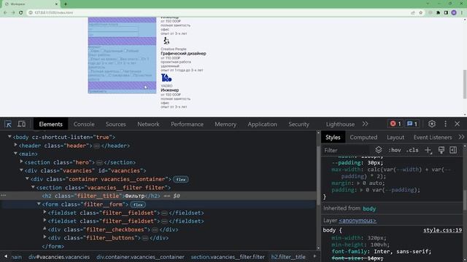This screenshot has width=467, height=262.
Task: Select the h2 filter__title element row
Action: [158, 196]
